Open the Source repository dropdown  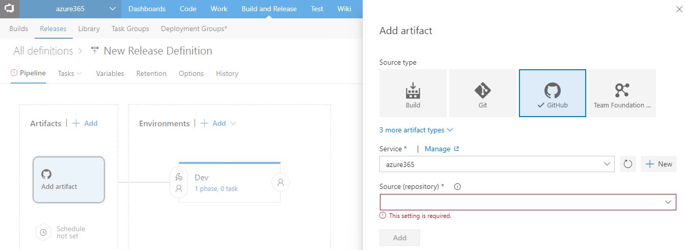[x=528, y=202]
